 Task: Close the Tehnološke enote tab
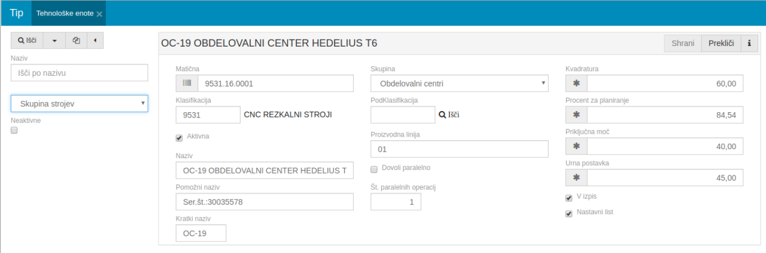pyautogui.click(x=99, y=14)
